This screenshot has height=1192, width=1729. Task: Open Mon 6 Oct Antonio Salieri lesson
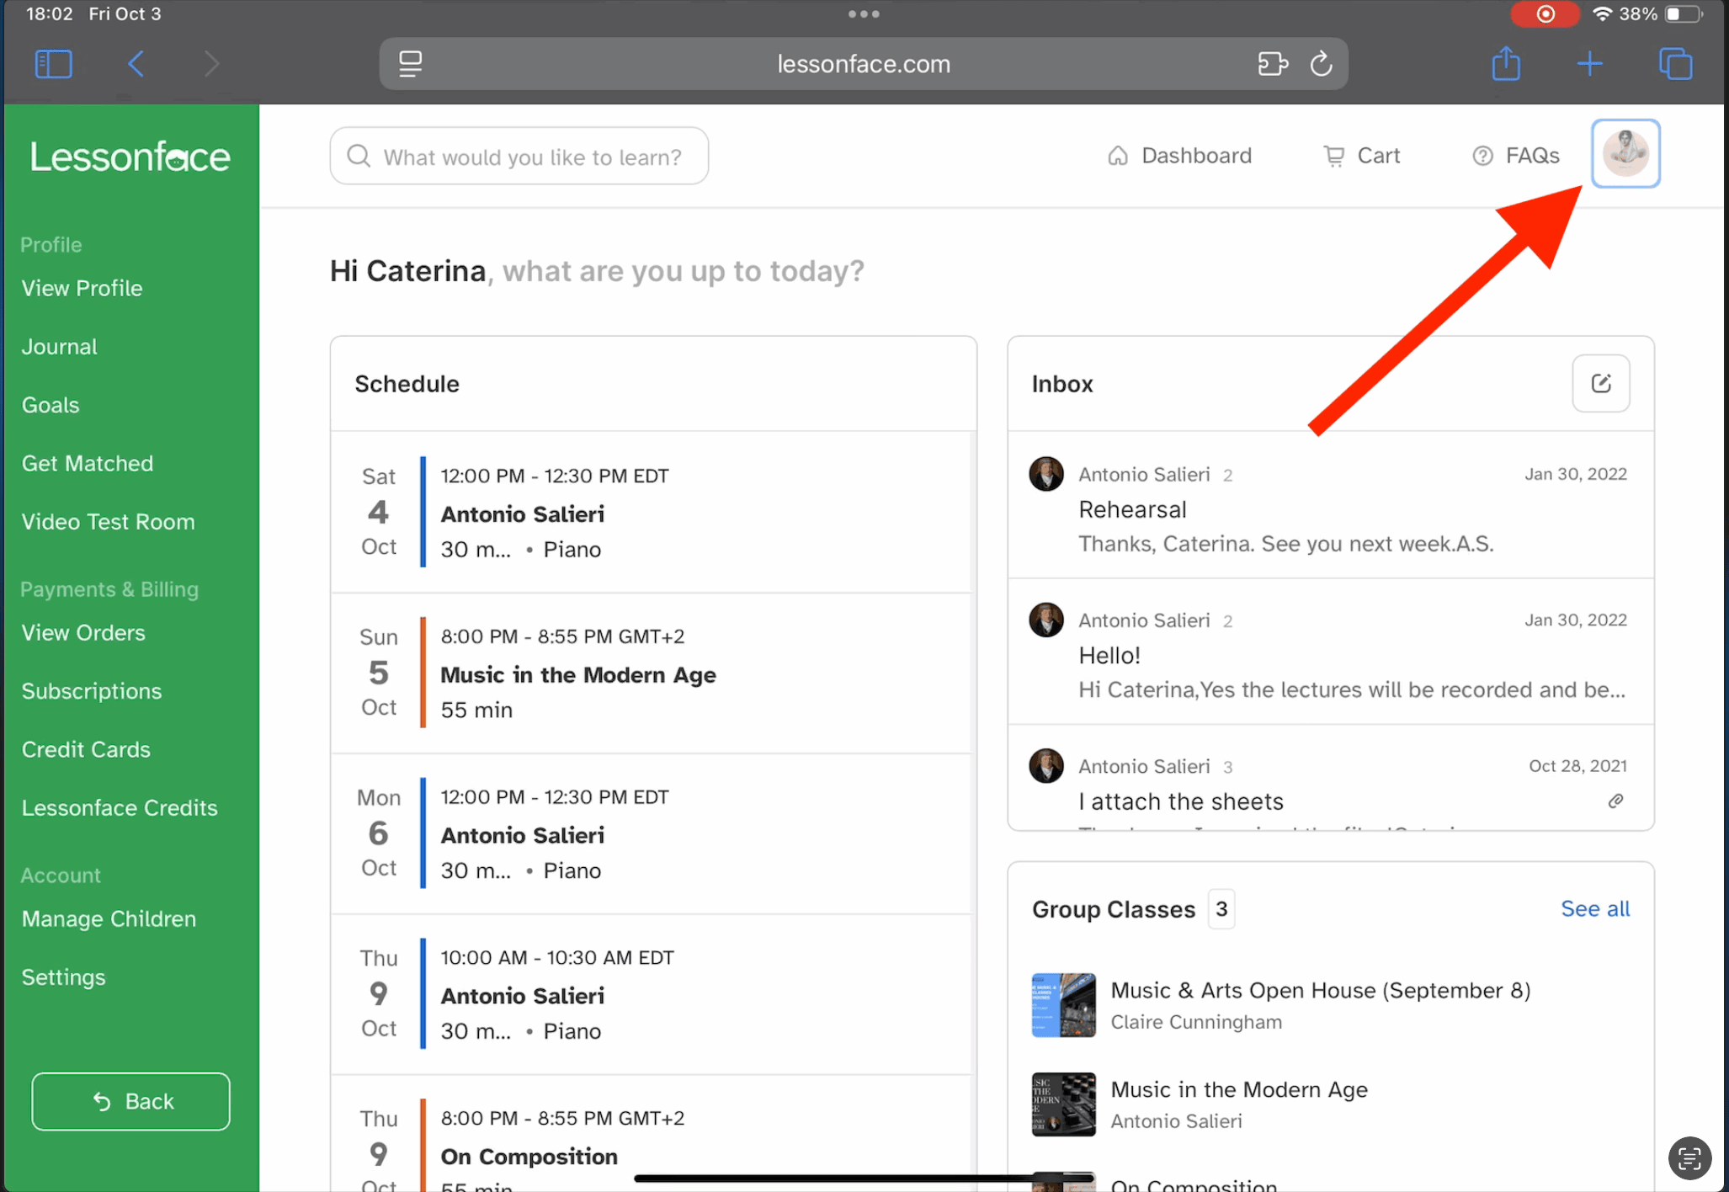point(652,833)
